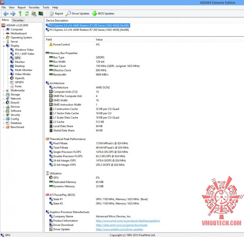Expand the Server tree node
Viewport: 244px width, 237px height.
(4, 42)
